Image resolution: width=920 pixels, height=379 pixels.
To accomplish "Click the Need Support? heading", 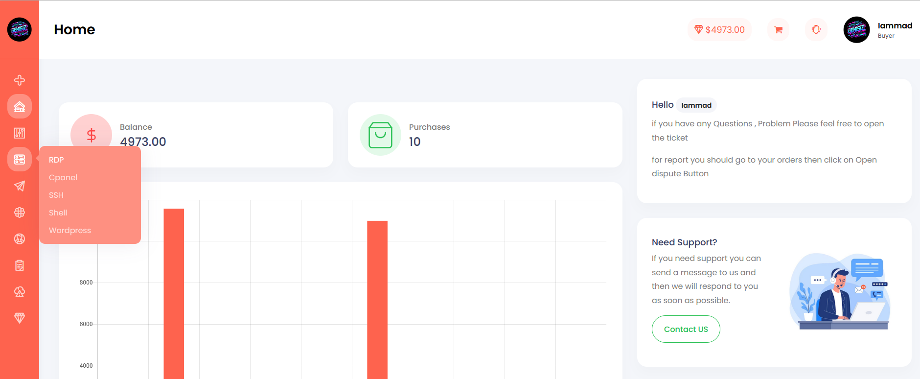I will pos(684,242).
